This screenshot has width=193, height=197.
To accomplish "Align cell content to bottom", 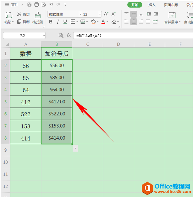I will 141,14.
